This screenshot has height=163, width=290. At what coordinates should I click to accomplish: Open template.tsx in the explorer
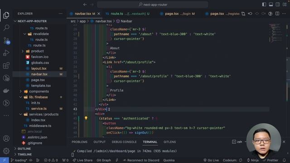[x=41, y=86]
